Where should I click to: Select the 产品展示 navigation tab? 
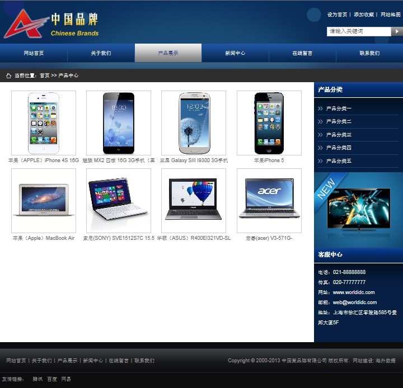(168, 53)
